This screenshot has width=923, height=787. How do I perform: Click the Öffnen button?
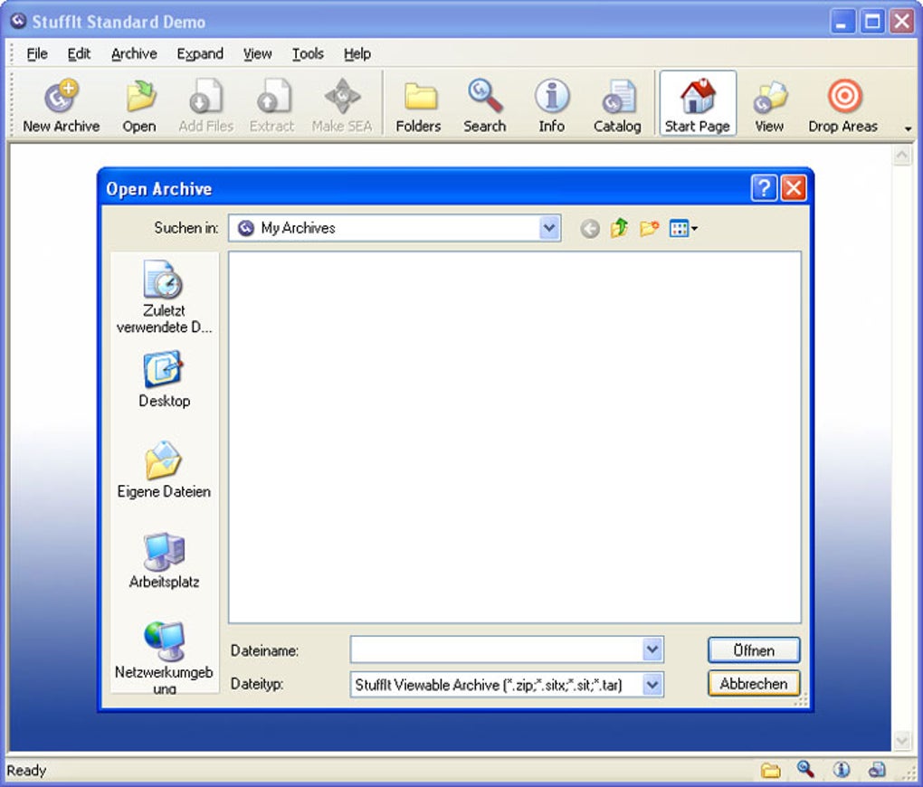pyautogui.click(x=754, y=650)
